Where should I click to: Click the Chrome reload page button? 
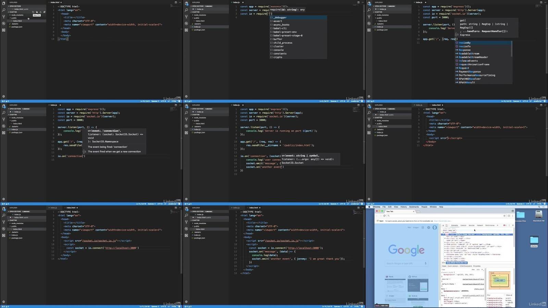click(384, 216)
